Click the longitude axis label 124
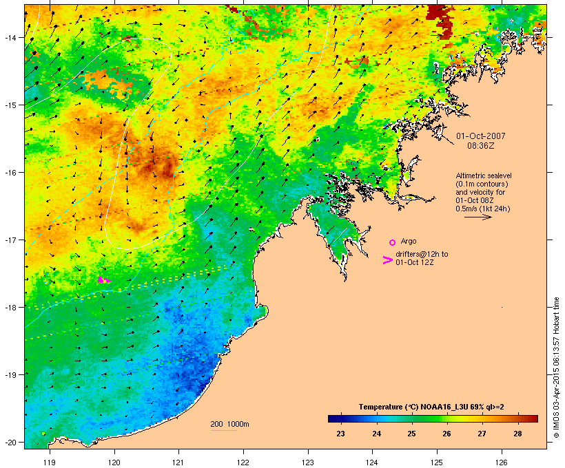 pyautogui.click(x=372, y=462)
